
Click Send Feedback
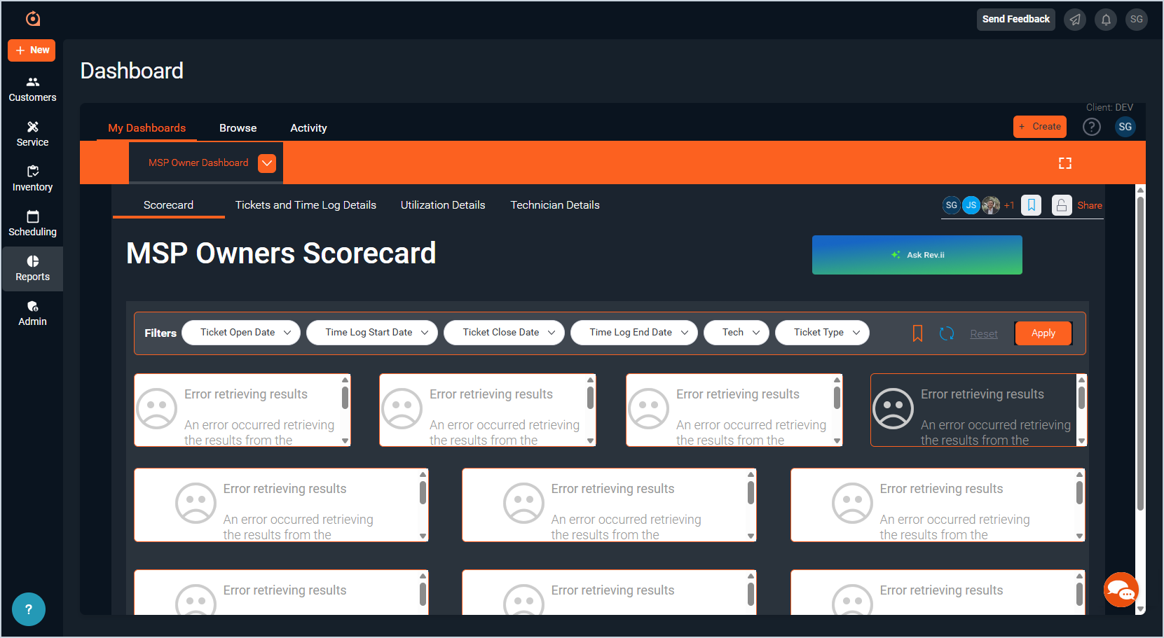(x=1016, y=20)
